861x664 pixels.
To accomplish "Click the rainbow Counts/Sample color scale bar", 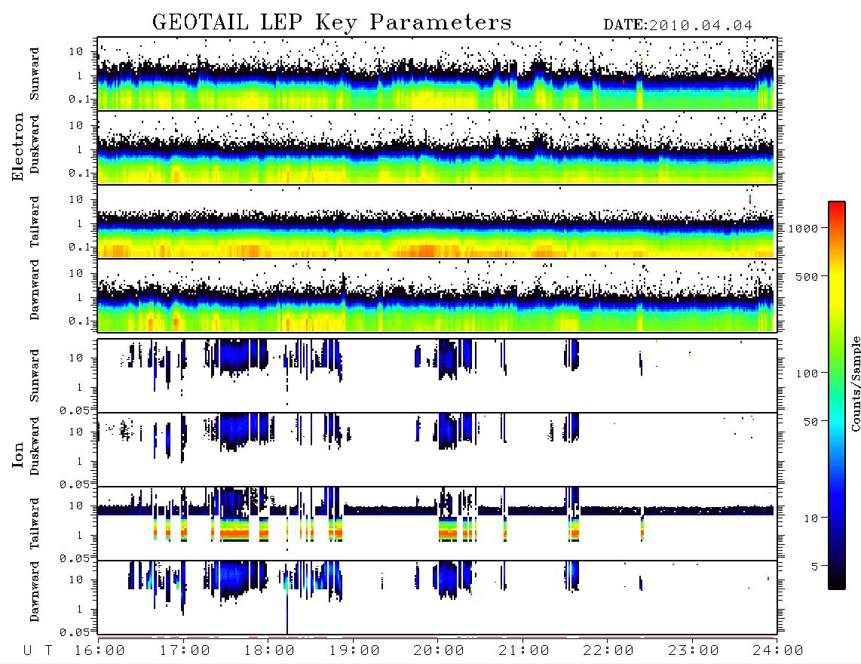I will (836, 395).
